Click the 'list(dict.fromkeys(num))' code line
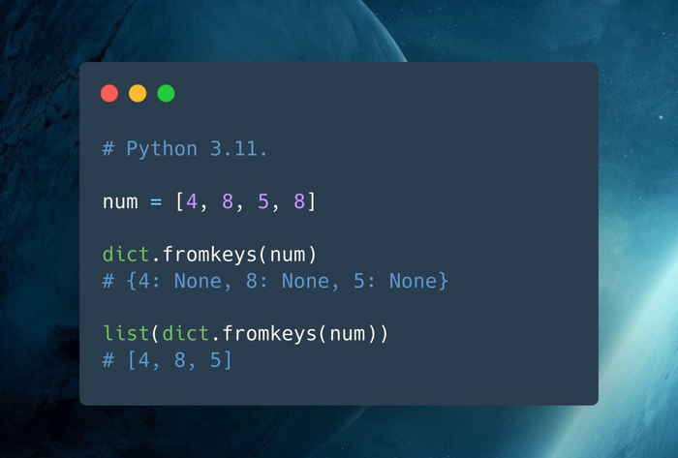Viewport: 678px width, 458px height. tap(246, 333)
